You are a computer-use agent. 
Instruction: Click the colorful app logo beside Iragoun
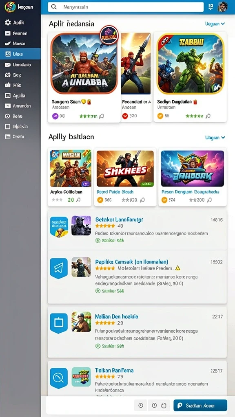point(10,7)
